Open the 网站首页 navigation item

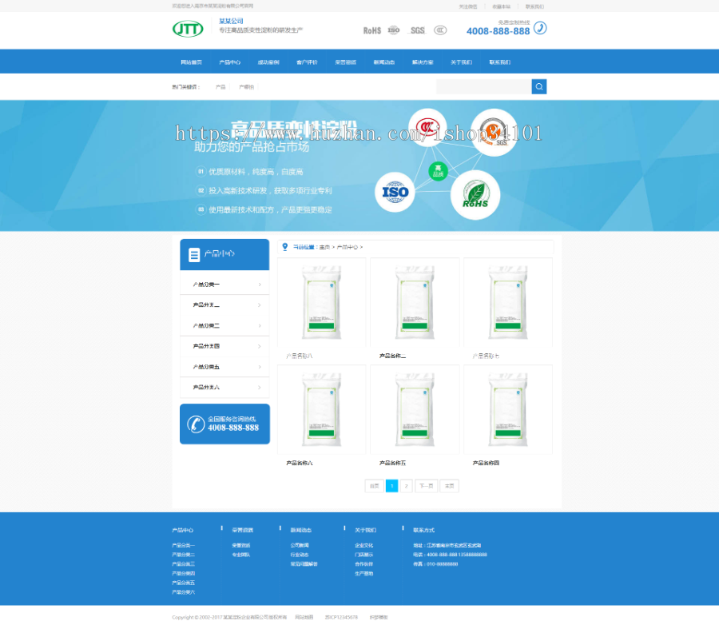coord(191,62)
